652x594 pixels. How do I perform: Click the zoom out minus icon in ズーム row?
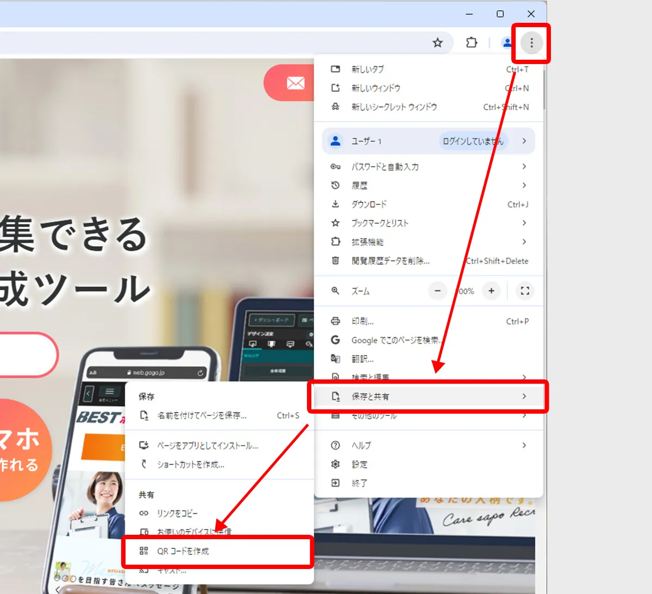[x=437, y=291]
